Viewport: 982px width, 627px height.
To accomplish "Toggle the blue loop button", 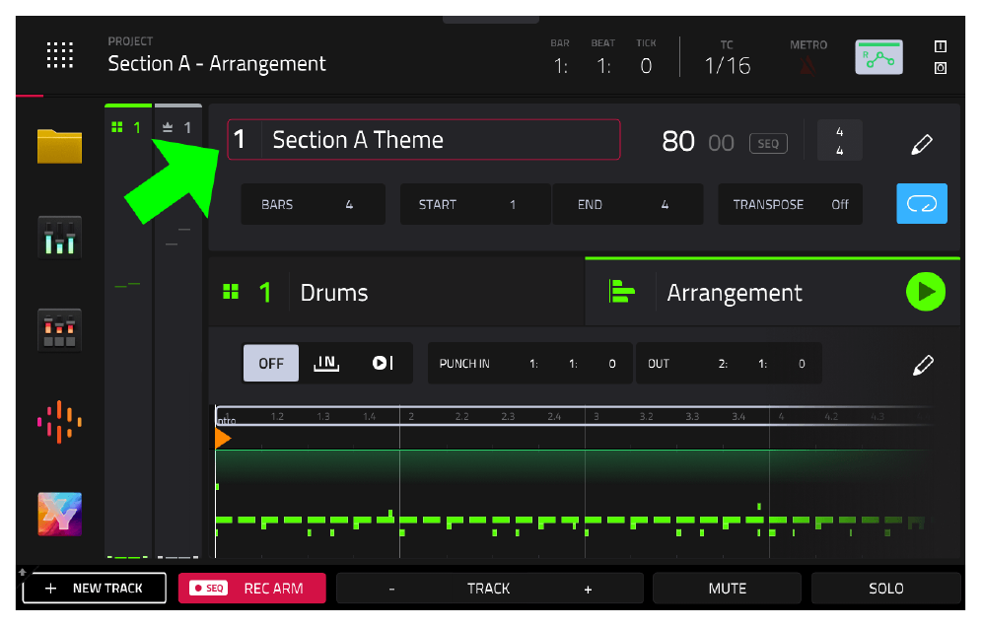I will click(x=921, y=203).
